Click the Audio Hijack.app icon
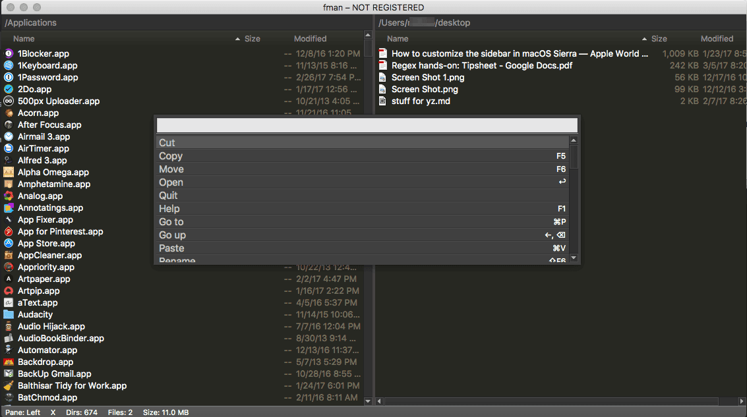 click(9, 327)
